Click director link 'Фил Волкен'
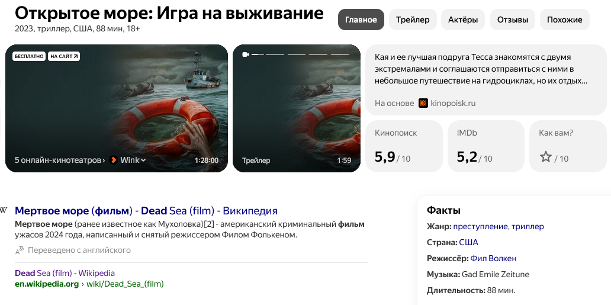The width and height of the screenshot is (611, 305). point(493,258)
